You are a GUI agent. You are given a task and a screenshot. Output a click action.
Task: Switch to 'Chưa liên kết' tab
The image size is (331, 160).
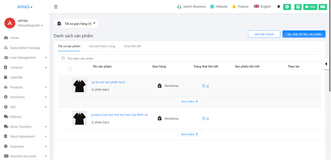click(132, 46)
